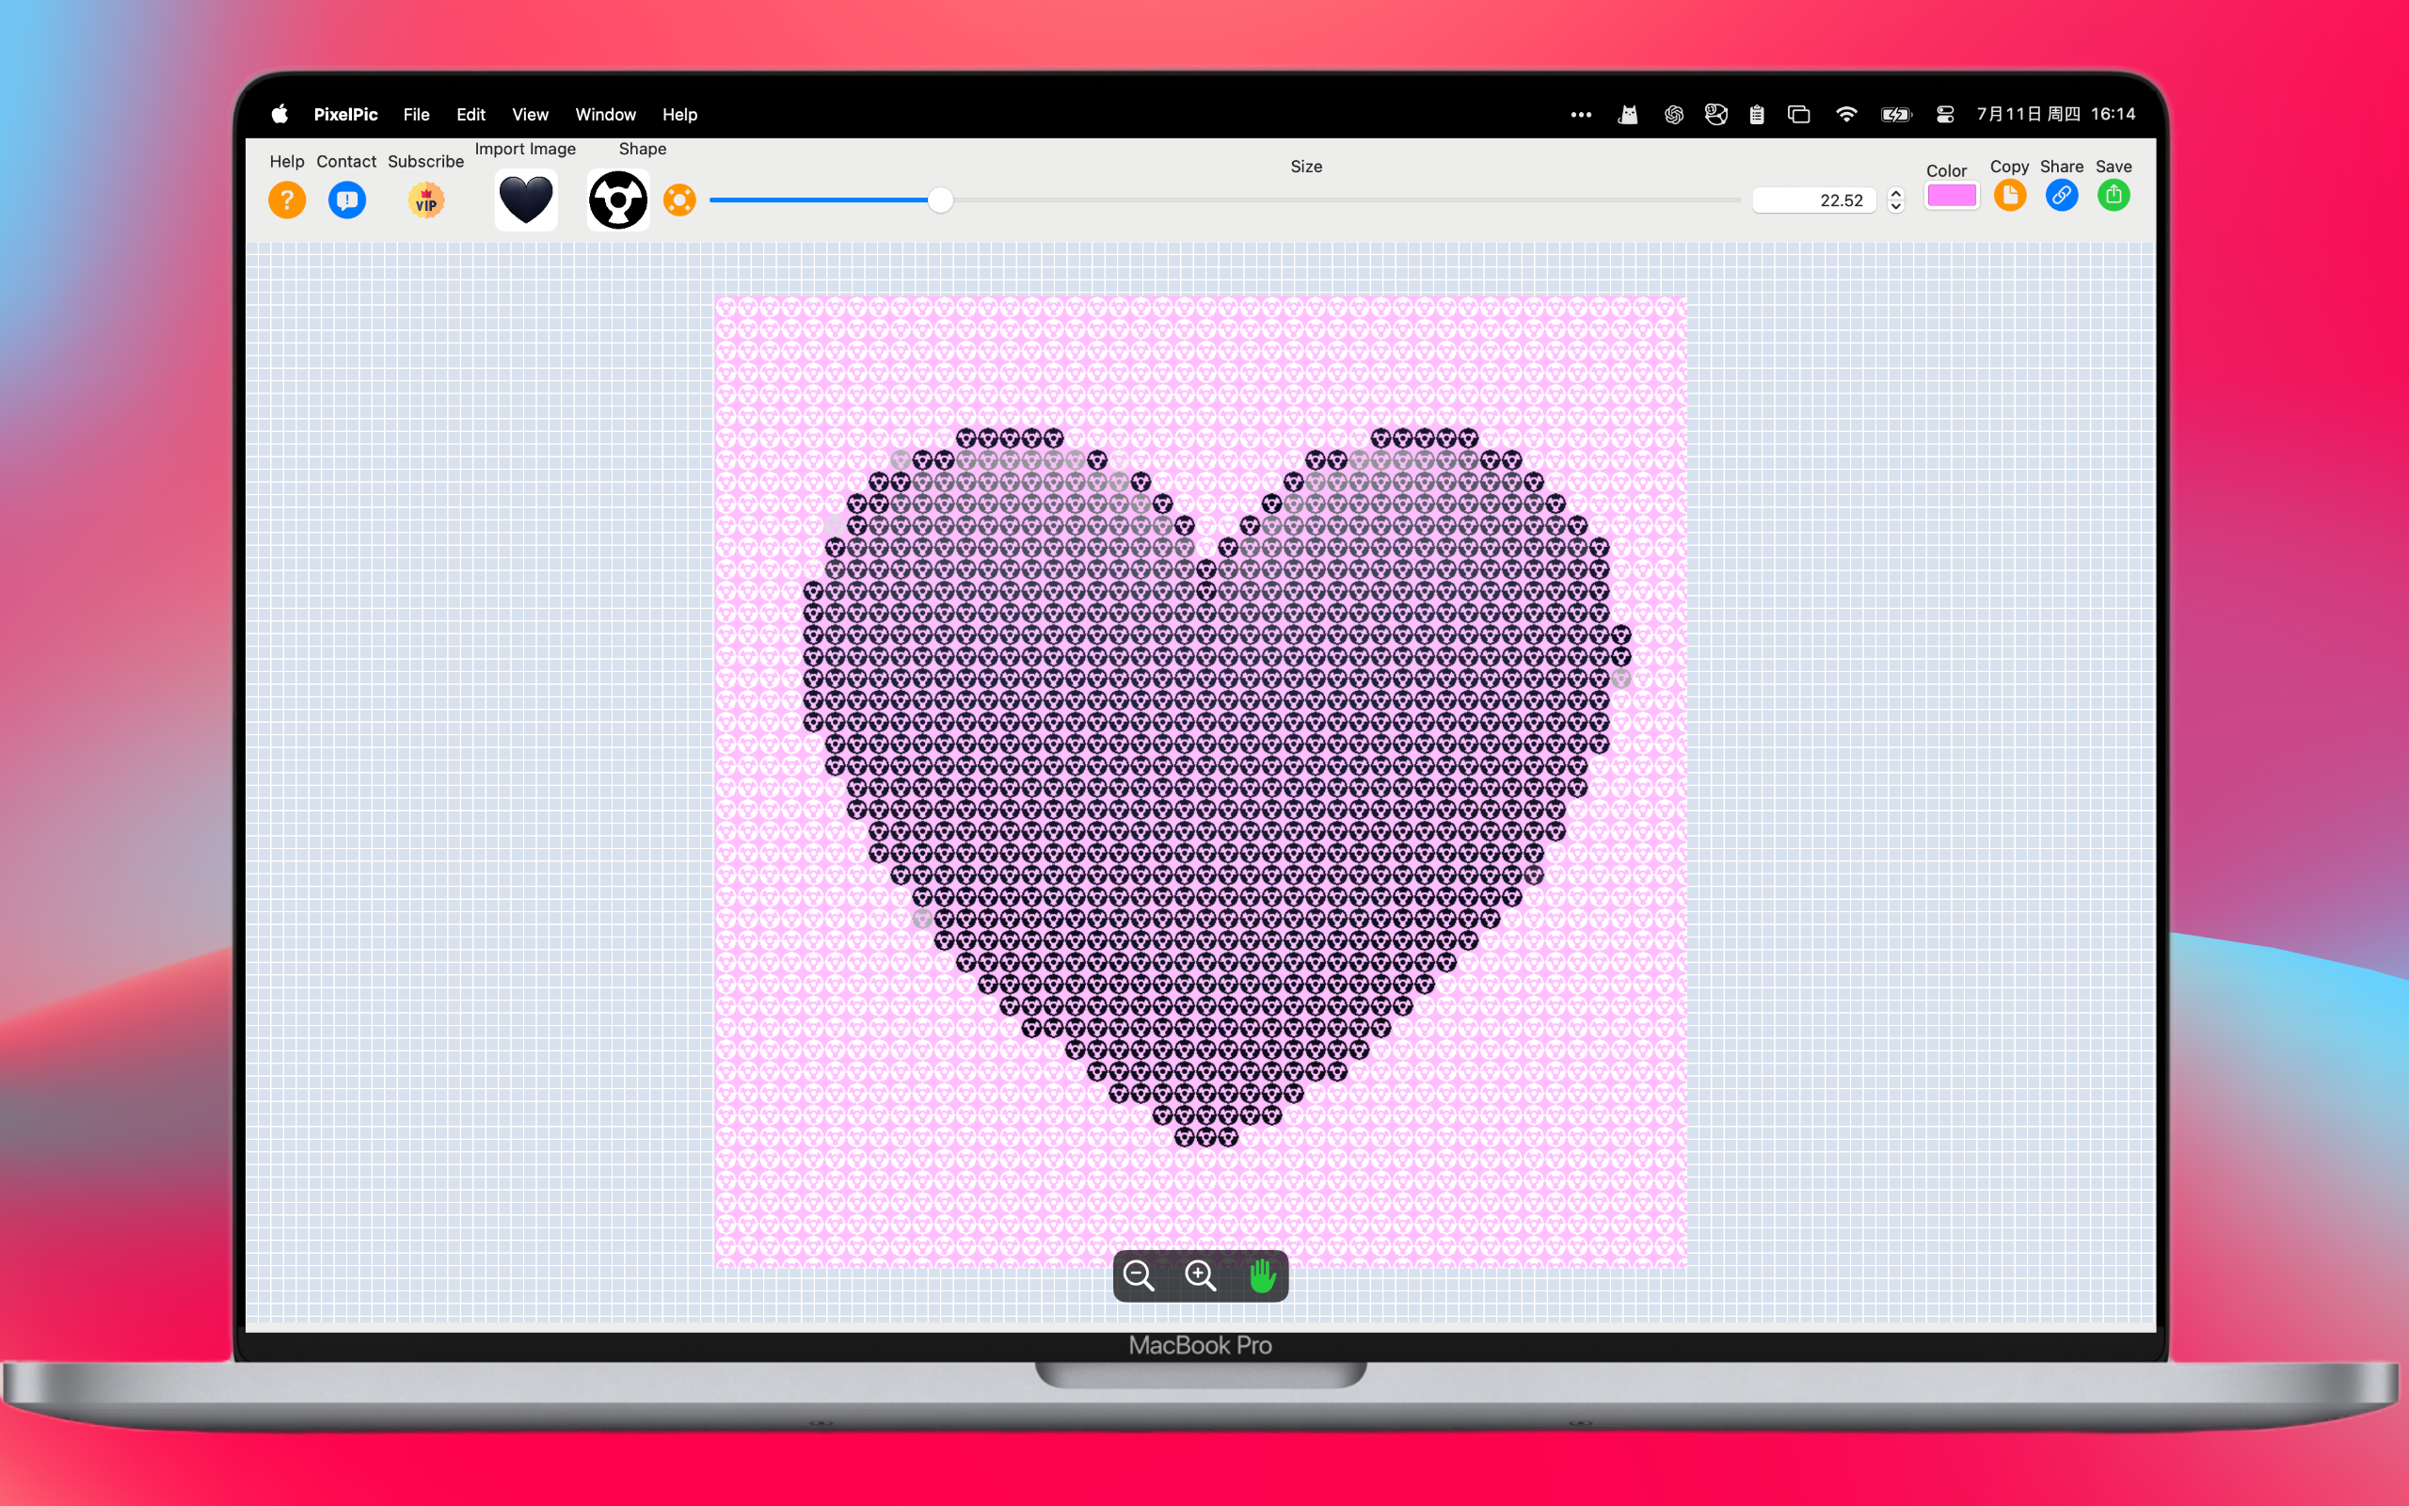
Task: Increase size with the stepper up arrow
Action: pyautogui.click(x=1896, y=193)
